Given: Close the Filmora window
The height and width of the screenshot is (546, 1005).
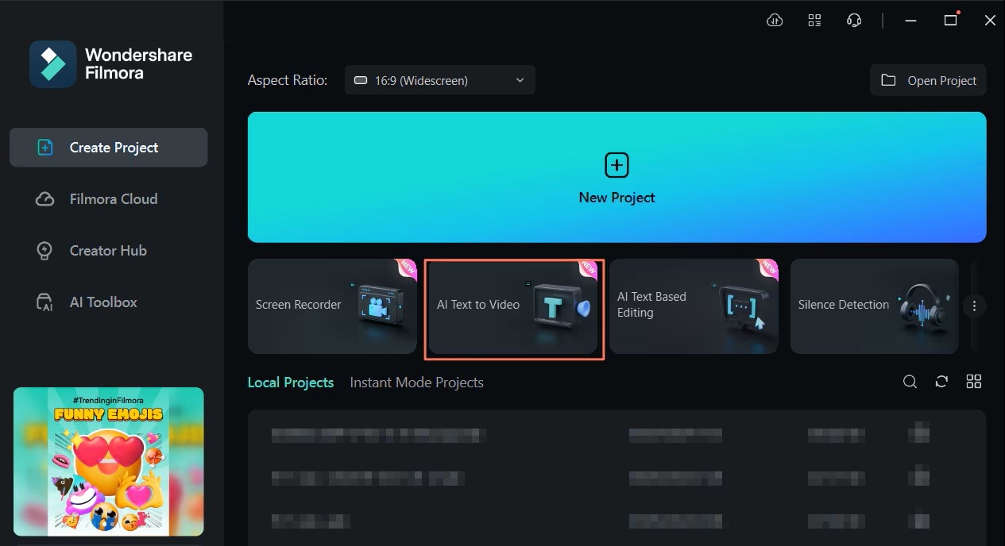Looking at the screenshot, I should click(990, 21).
